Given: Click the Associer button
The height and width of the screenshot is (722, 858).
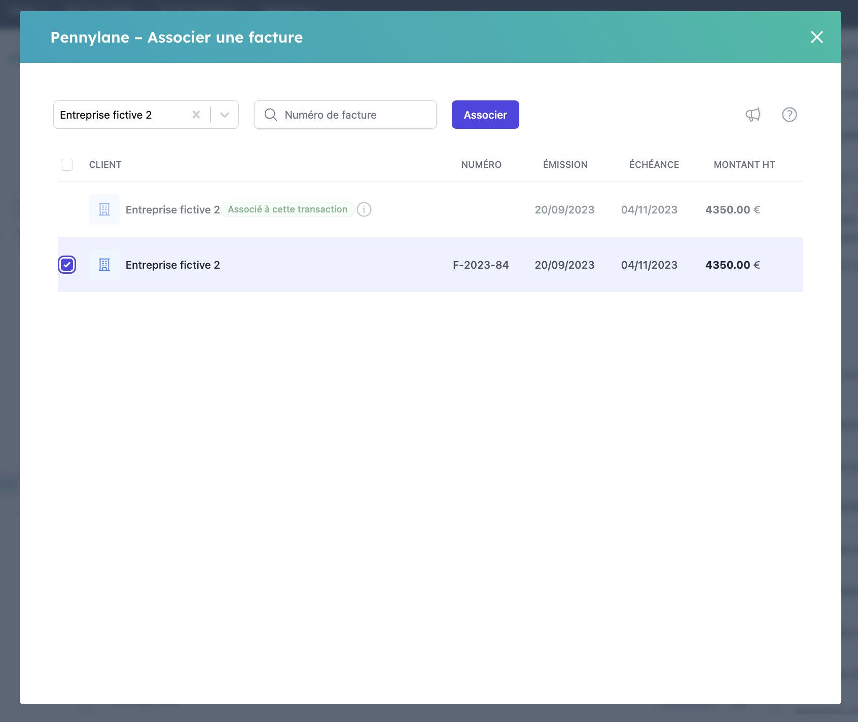Looking at the screenshot, I should 485,115.
